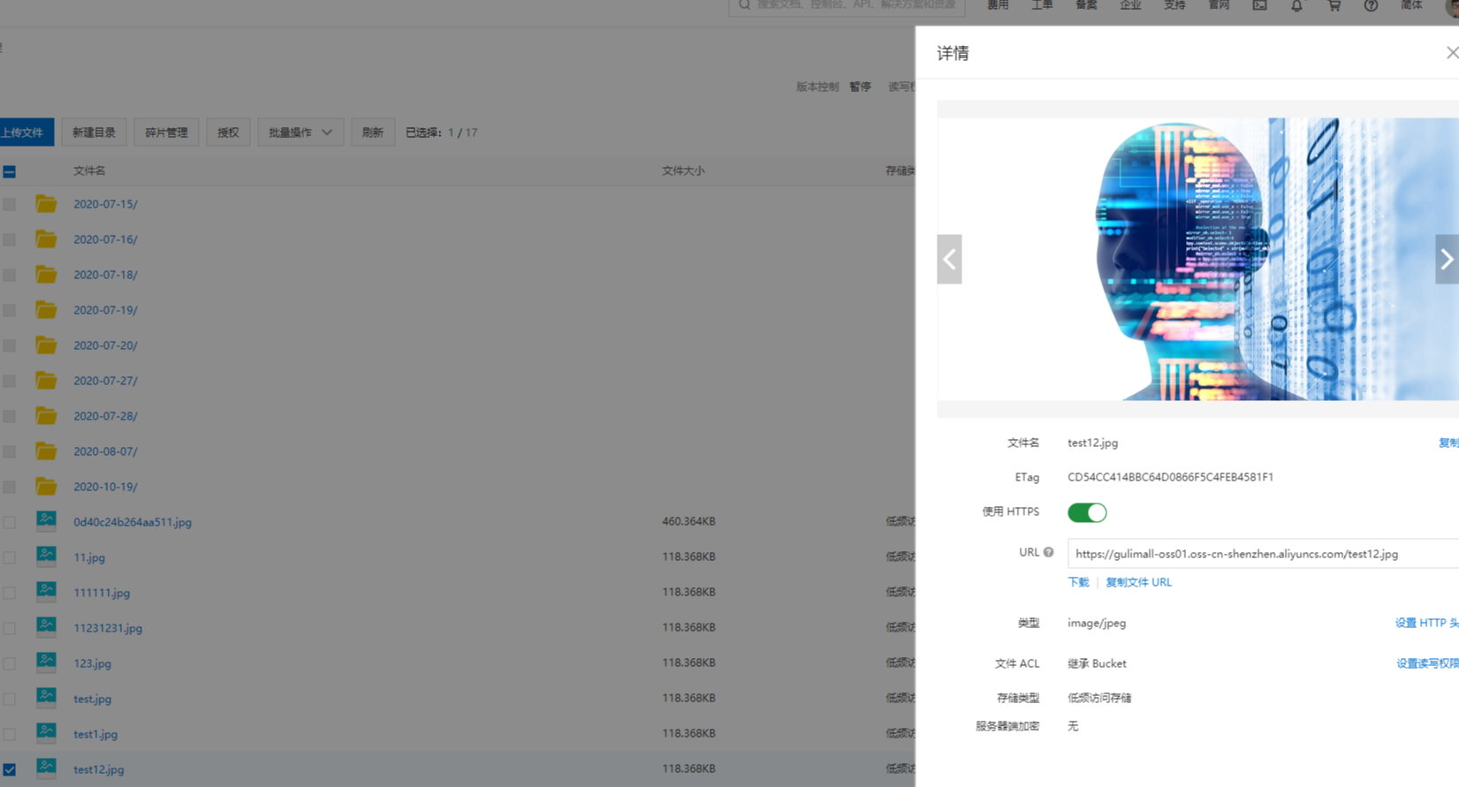The width and height of the screenshot is (1459, 787).
Task: Click the image icon for test.jpg
Action: tap(46, 698)
